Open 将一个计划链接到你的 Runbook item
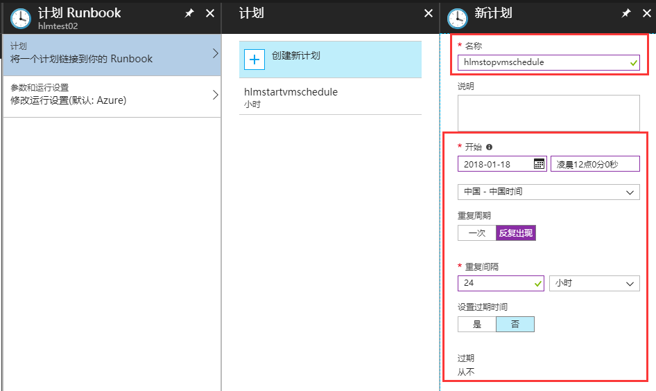Screen dimensions: 656x391 (112, 55)
